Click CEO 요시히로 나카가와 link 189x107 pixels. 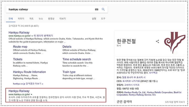(x=131, y=81)
